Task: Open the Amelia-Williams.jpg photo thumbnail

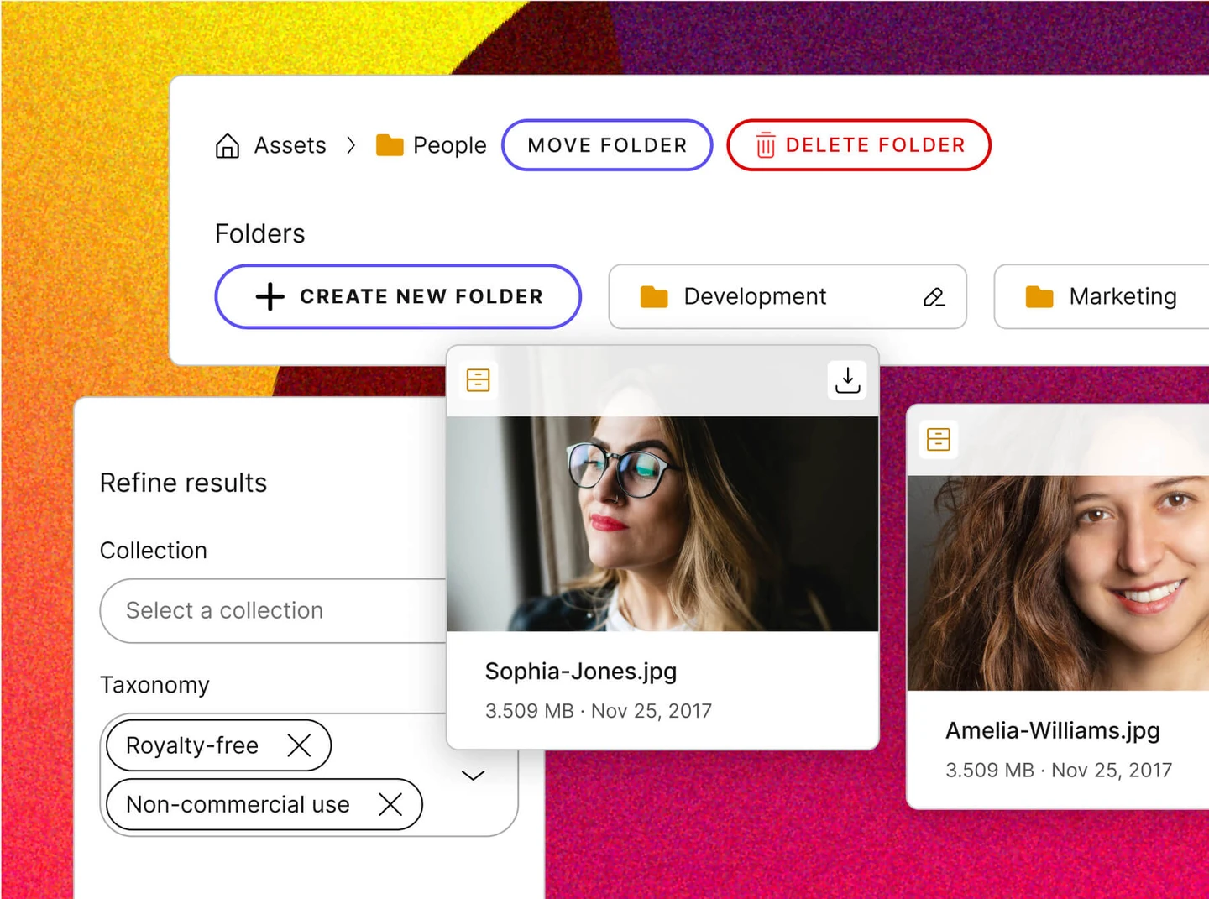Action: 1058,583
